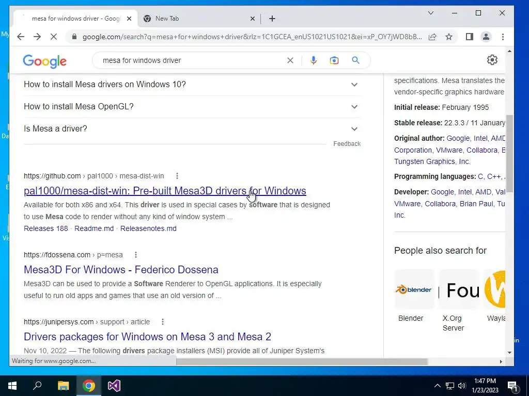Expand How to install Mesa OpenGL question
The width and height of the screenshot is (529, 396).
[192, 107]
